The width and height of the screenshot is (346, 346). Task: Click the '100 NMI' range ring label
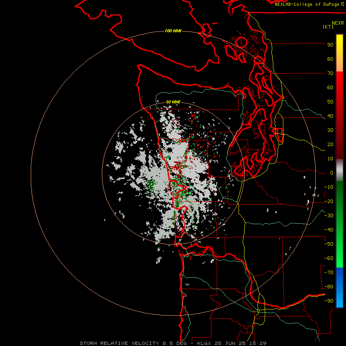tap(173, 31)
